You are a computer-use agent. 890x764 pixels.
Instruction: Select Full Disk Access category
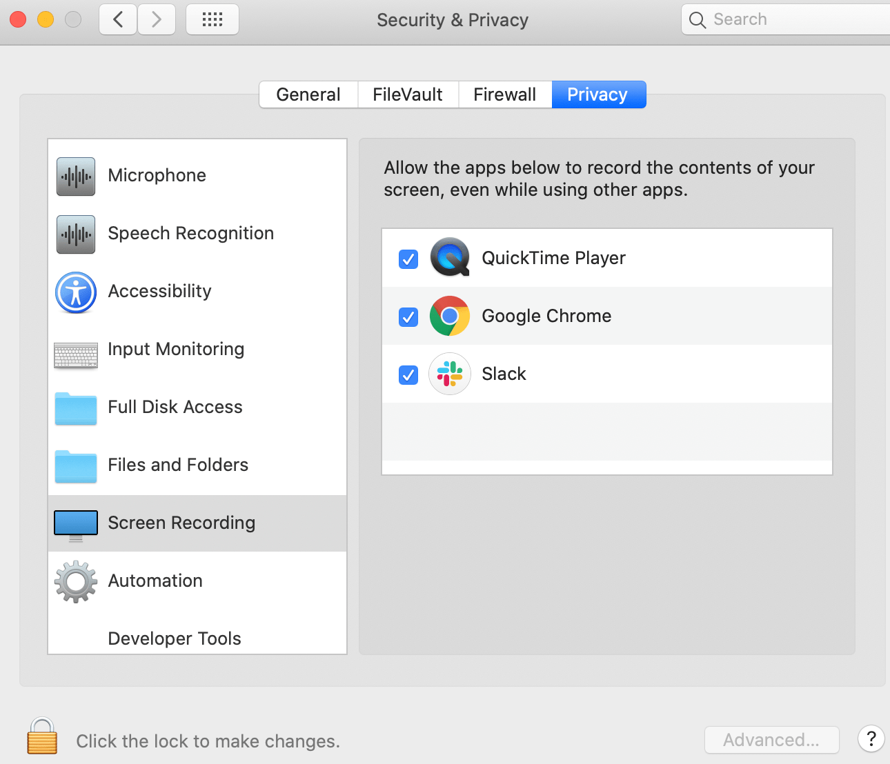(197, 408)
